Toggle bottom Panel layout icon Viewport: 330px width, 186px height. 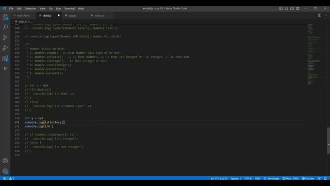tap(286, 8)
